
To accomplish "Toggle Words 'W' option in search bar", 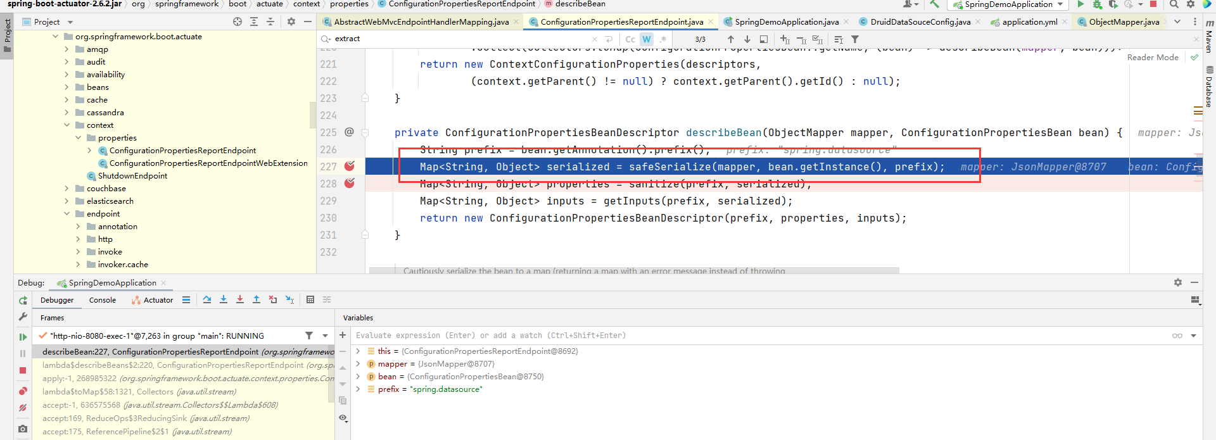I will [647, 39].
